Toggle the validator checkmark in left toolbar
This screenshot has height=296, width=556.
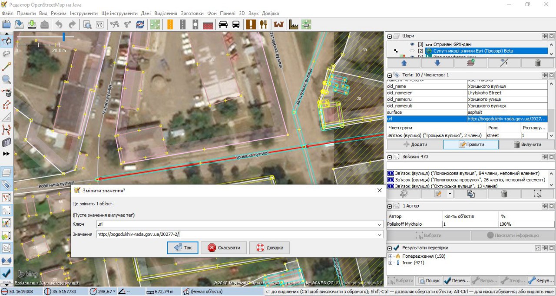[7, 273]
